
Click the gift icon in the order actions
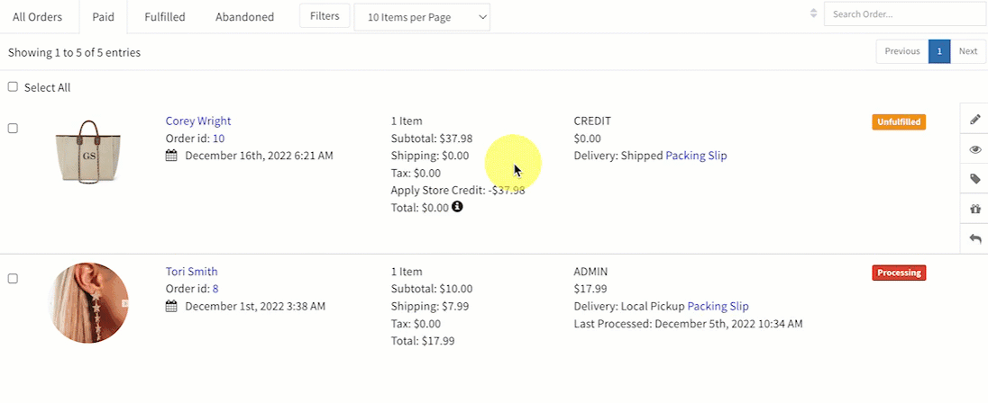point(974,209)
